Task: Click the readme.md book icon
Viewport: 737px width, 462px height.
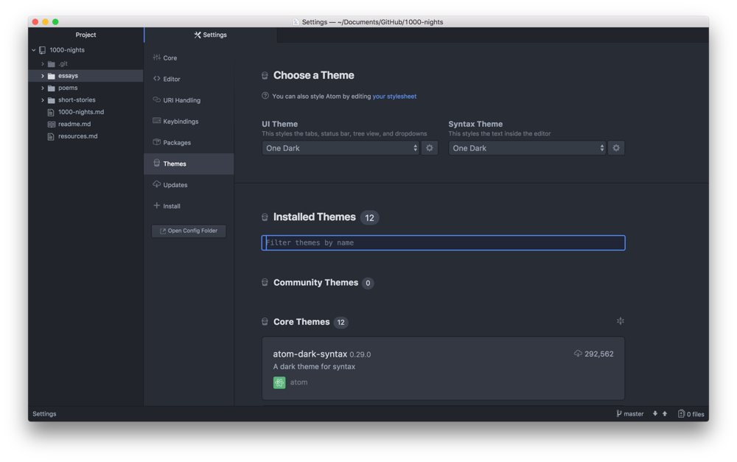Action: tap(52, 125)
